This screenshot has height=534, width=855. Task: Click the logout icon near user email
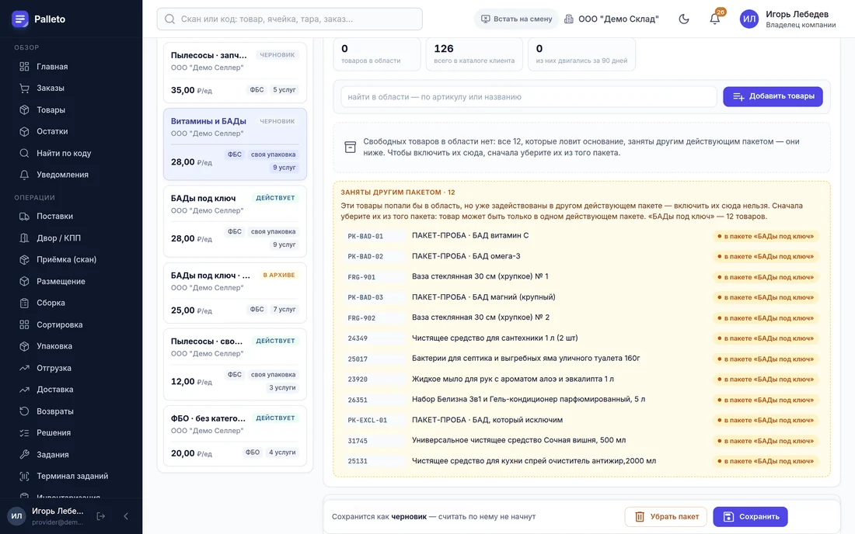[101, 516]
